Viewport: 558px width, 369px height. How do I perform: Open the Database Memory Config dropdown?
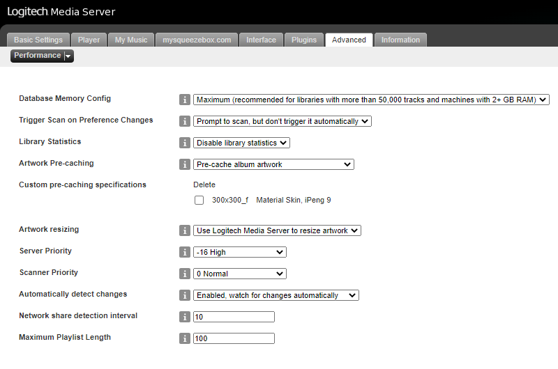tap(371, 100)
